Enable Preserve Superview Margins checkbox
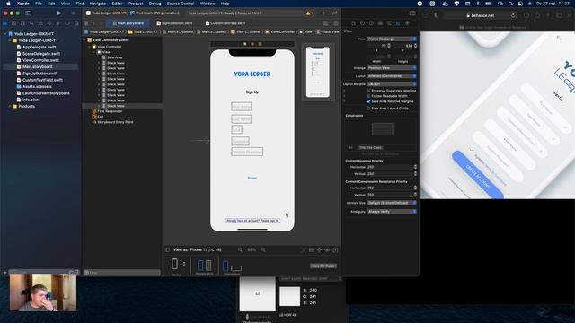This screenshot has width=575, height=323. (368, 91)
